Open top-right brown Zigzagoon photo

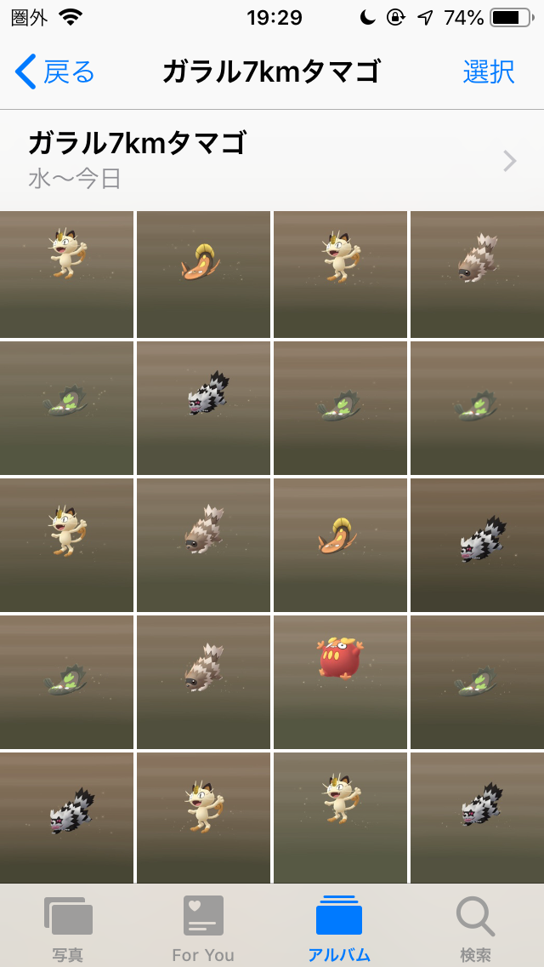[x=478, y=274]
